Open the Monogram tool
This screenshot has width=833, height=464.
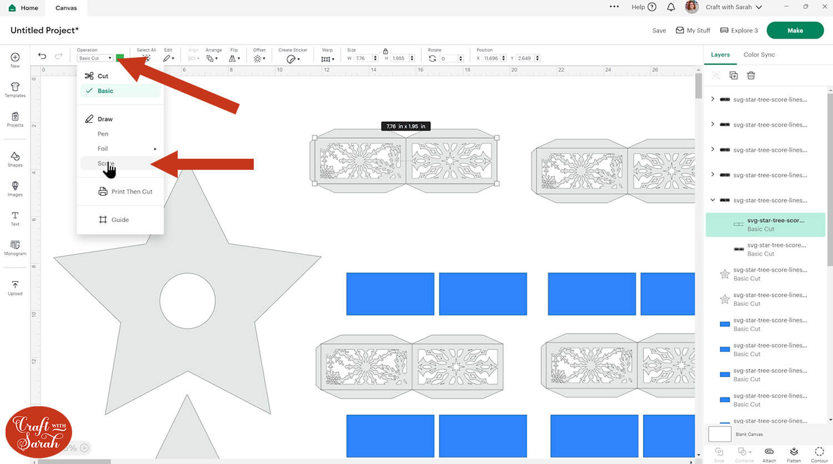(x=15, y=248)
